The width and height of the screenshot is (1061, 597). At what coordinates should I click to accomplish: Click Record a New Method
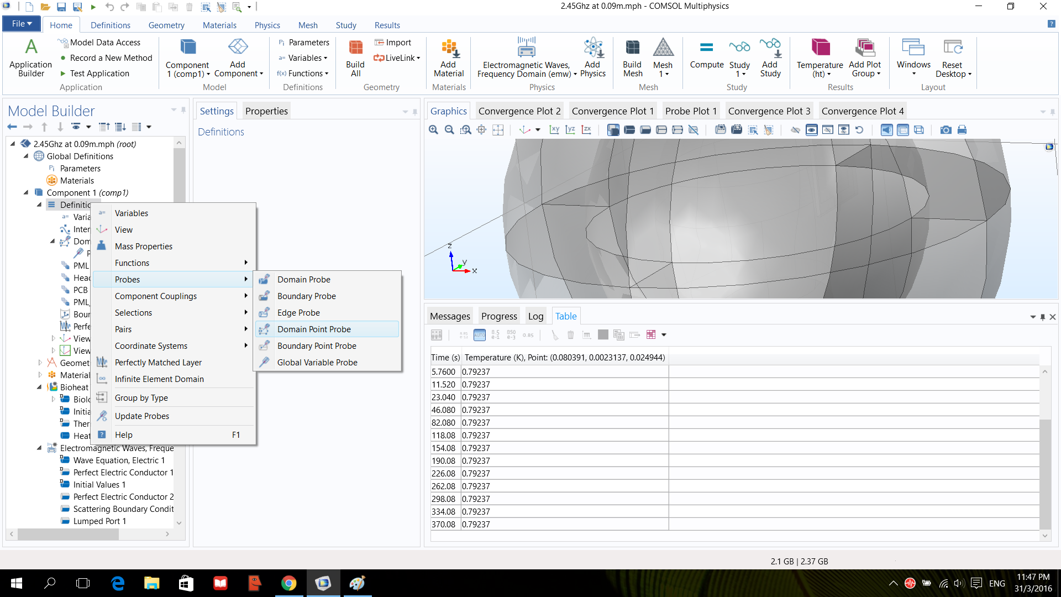click(x=106, y=58)
